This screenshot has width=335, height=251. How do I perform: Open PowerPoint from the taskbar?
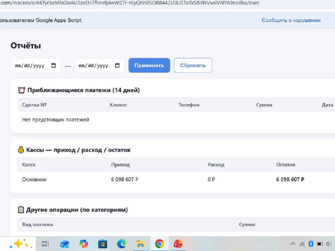(x=178, y=244)
